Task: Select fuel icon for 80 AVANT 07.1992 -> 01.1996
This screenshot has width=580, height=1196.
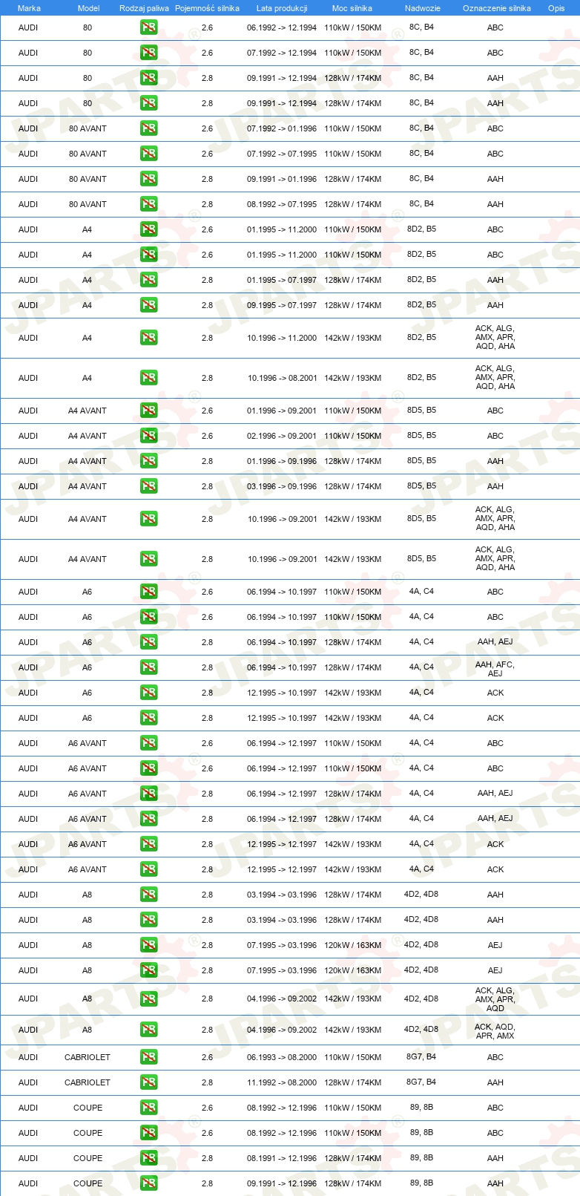Action: click(x=149, y=128)
